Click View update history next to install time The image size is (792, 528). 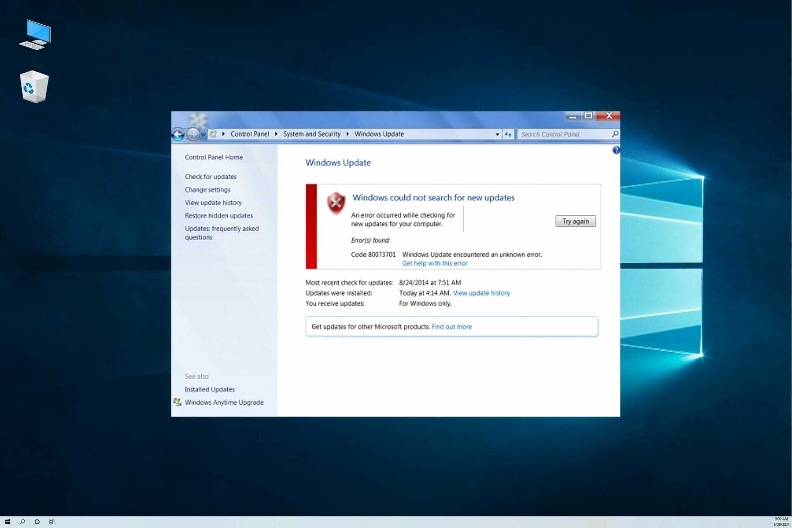point(481,293)
